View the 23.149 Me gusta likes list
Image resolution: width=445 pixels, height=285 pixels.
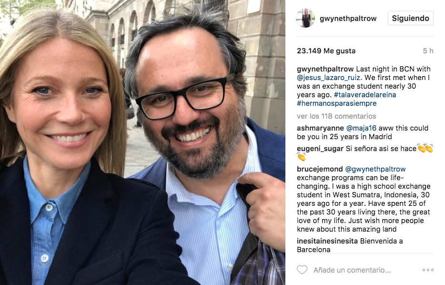[x=326, y=51]
